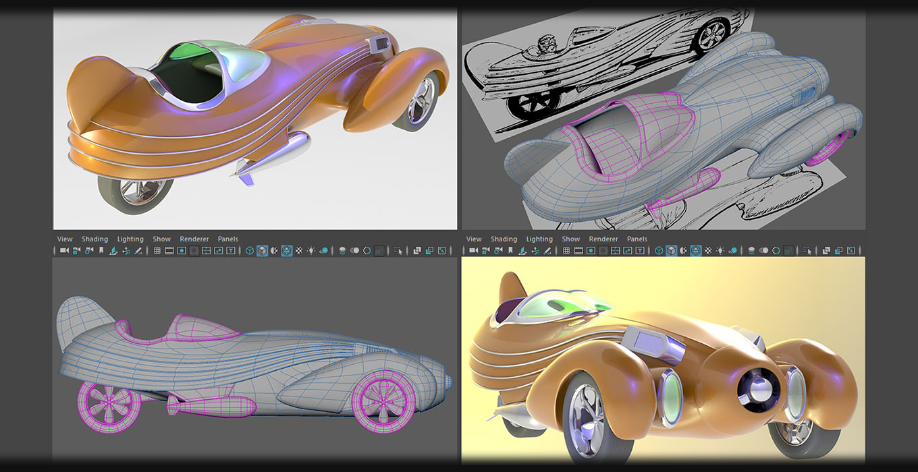Screen dimensions: 918x472
Task: Click Image Plane icon in left panel toolbar
Action: (x=113, y=250)
